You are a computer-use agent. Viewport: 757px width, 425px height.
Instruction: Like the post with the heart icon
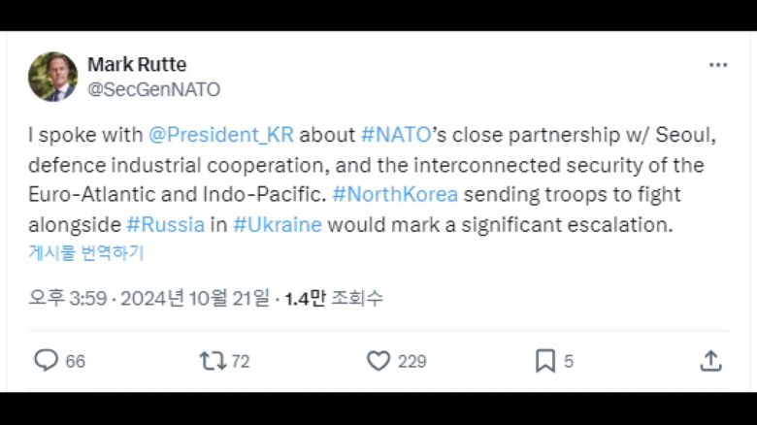tap(378, 361)
